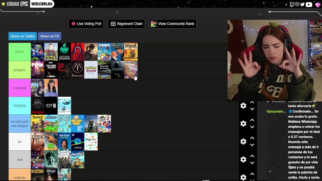322x181 pixels.
Task: Click the cyan TA BIEN tier label
Action: click(20, 106)
